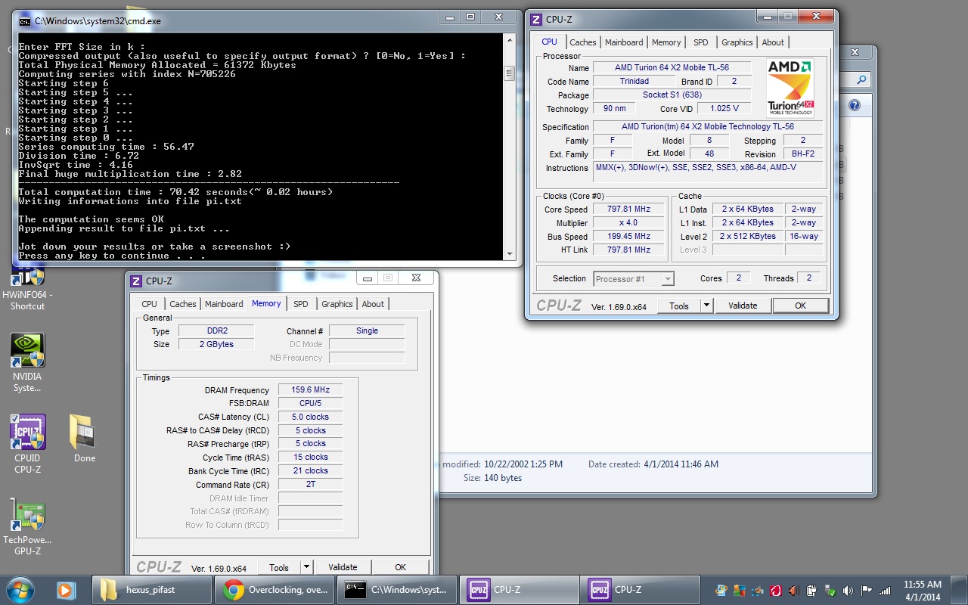Click the CAS# Latency value 5.0 clocks
The height and width of the screenshot is (605, 968).
pyautogui.click(x=310, y=417)
